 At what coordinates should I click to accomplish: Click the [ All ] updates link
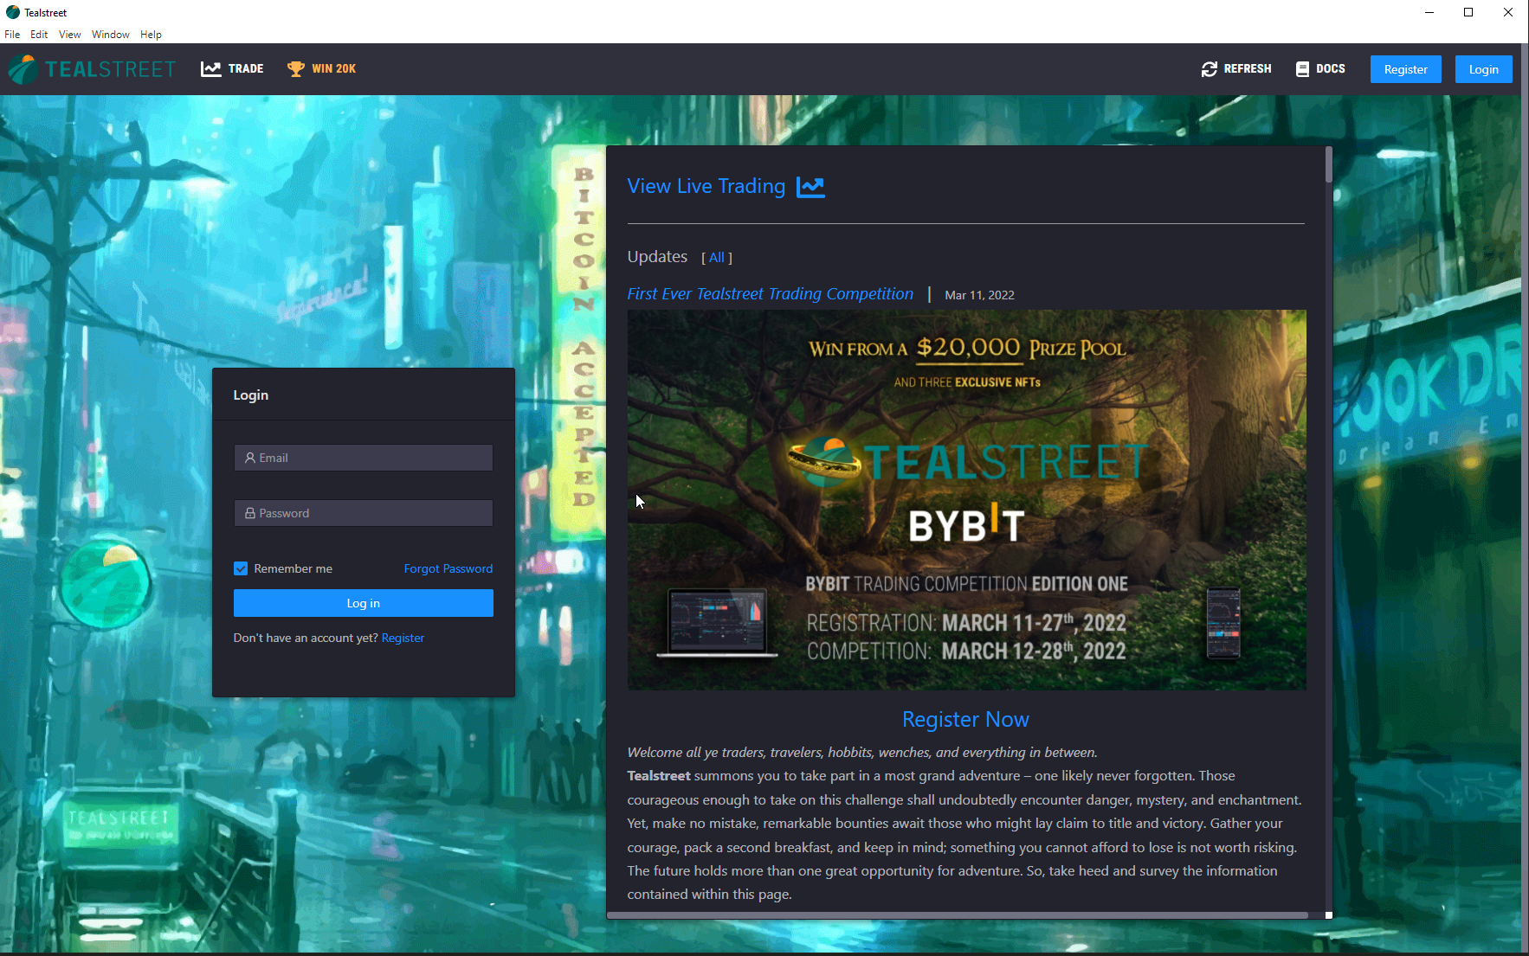click(717, 258)
